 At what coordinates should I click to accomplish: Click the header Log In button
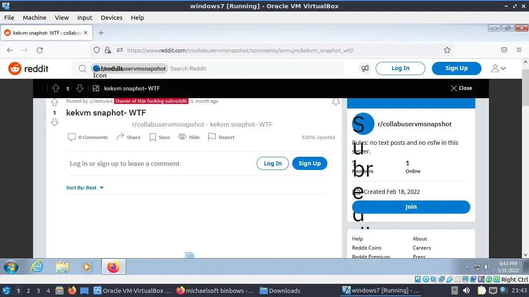(400, 68)
